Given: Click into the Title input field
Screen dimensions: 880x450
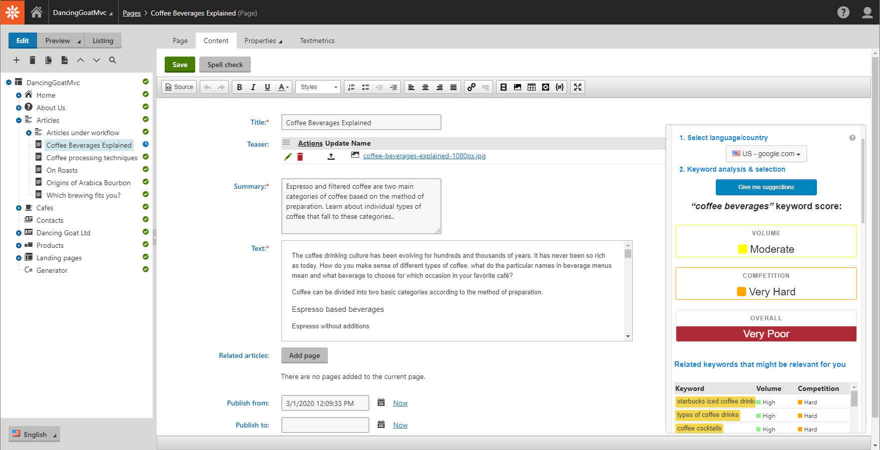Looking at the screenshot, I should tap(361, 123).
